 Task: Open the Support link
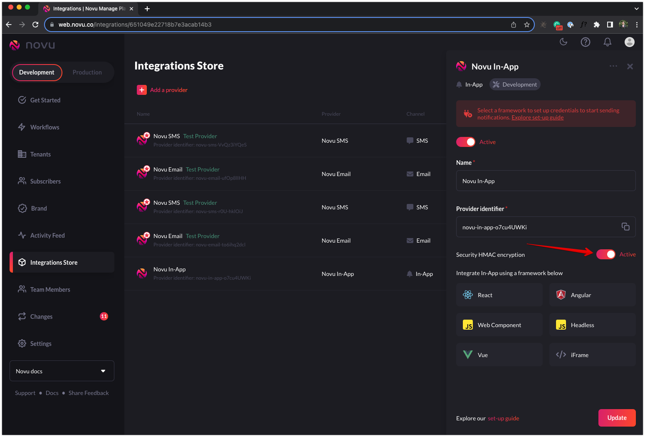25,393
